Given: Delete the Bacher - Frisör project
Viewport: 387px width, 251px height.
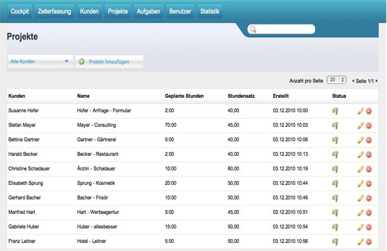Looking at the screenshot, I should (369, 198).
